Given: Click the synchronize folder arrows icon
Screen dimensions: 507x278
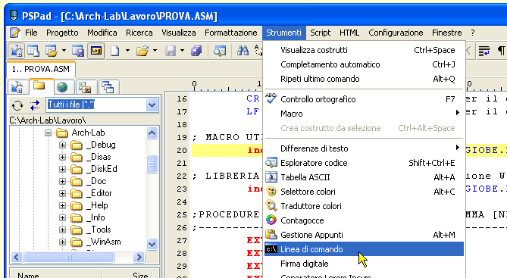Looking at the screenshot, I should point(35,105).
